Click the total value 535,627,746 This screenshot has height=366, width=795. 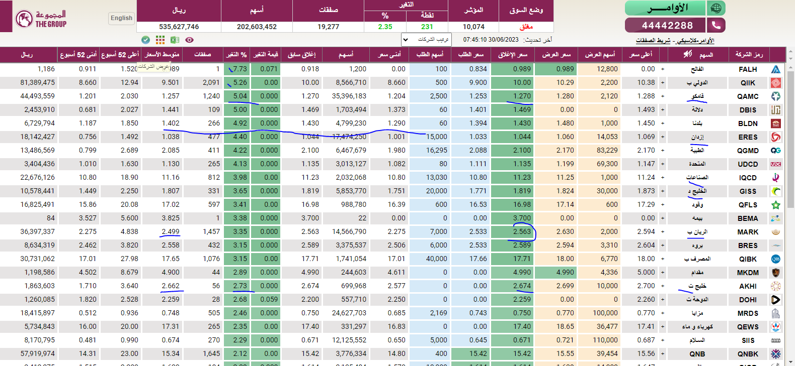pos(179,27)
